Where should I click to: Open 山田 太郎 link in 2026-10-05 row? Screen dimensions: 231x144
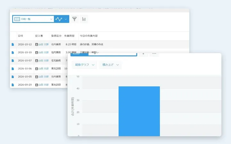coord(43,77)
